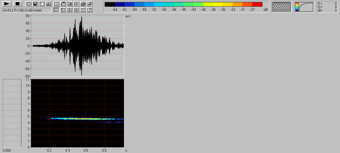
Task: Toggle the pressed column layout button
Action: coord(56,10)
